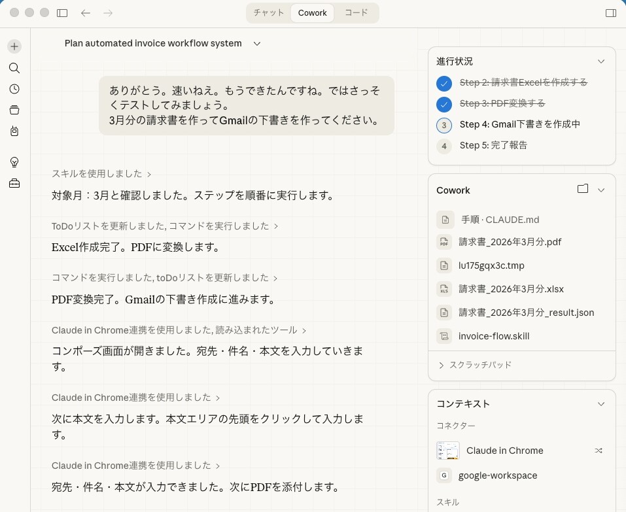Expand Claude in Chrome連携 step above 宛先・件名・本文が入力できました
This screenshot has width=626, height=512.
point(135,466)
